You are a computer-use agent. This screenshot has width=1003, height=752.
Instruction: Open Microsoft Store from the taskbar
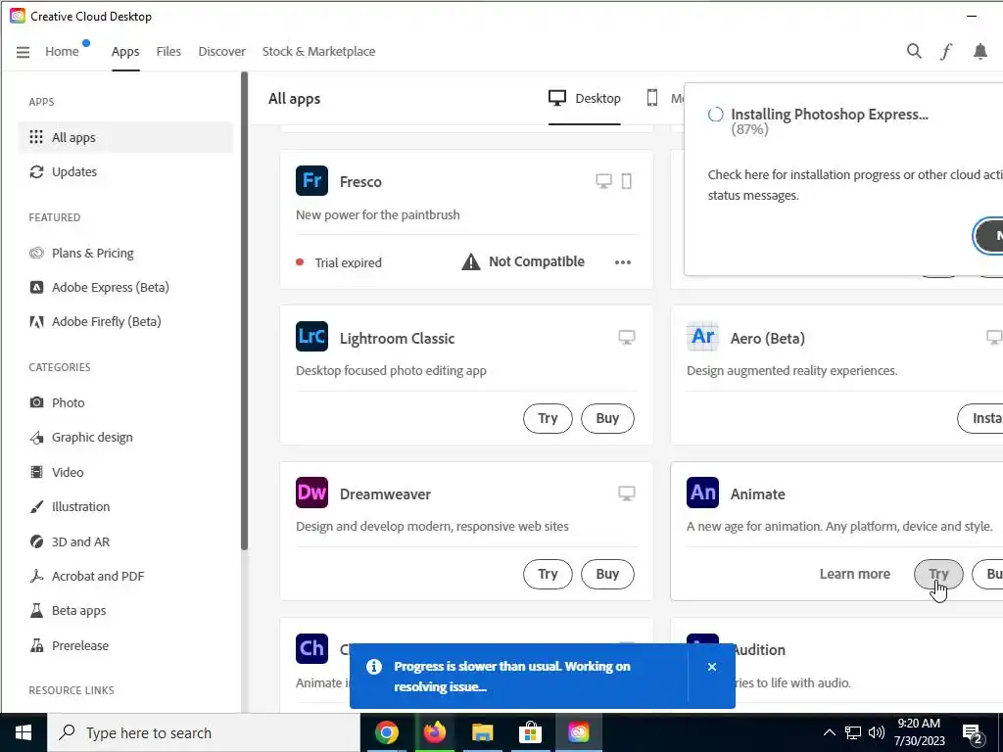tap(530, 732)
